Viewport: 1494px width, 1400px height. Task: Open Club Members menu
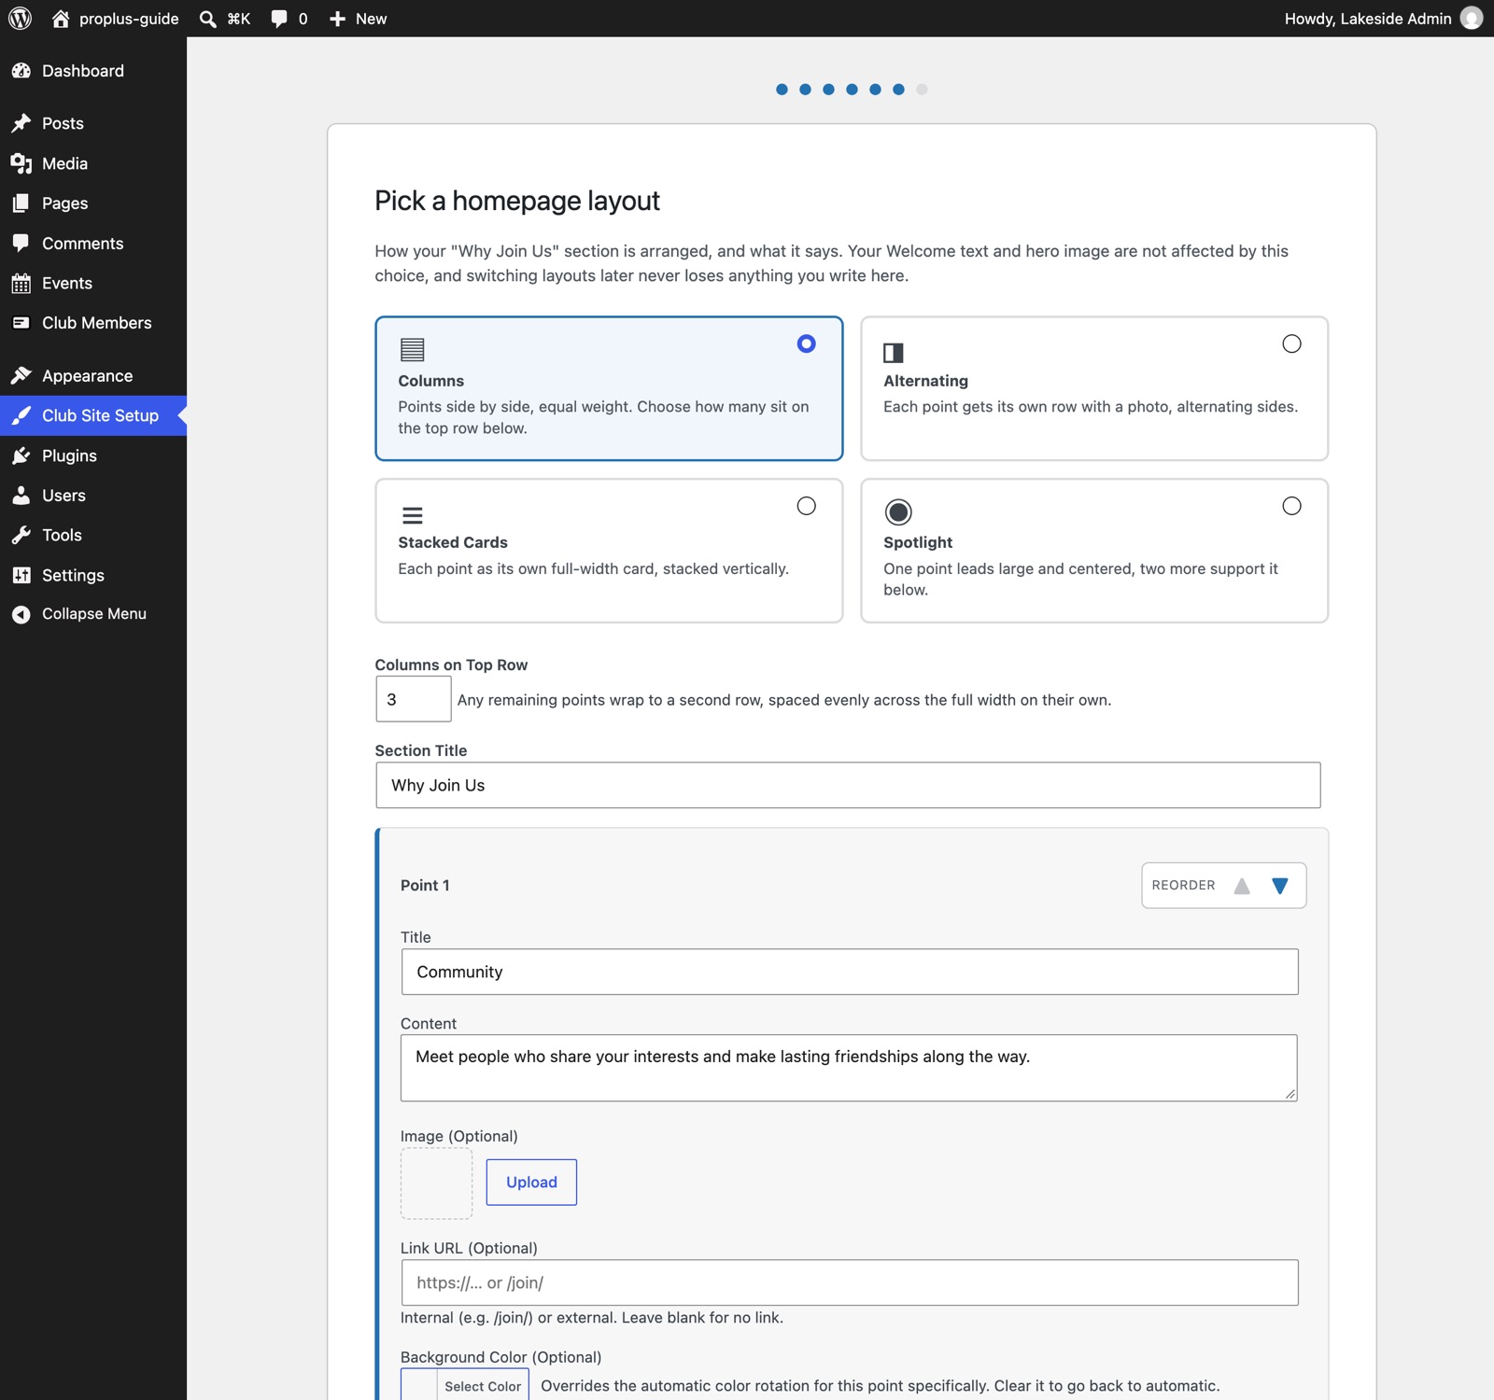(x=93, y=323)
